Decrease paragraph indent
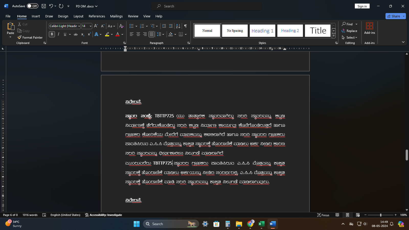 click(164, 26)
